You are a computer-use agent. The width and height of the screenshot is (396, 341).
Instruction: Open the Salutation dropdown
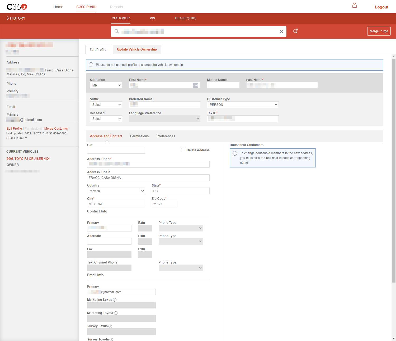tap(106, 85)
